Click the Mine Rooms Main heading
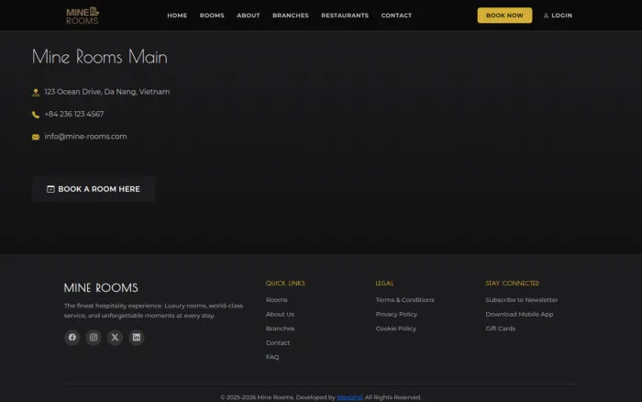This screenshot has height=402, width=642. [99, 57]
